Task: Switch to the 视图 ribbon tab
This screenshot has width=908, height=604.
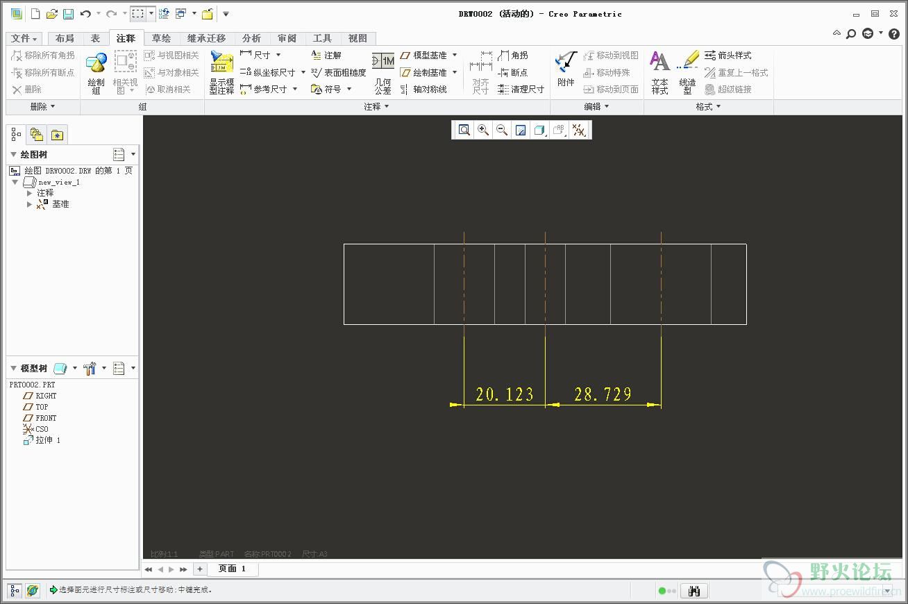Action: tap(358, 39)
